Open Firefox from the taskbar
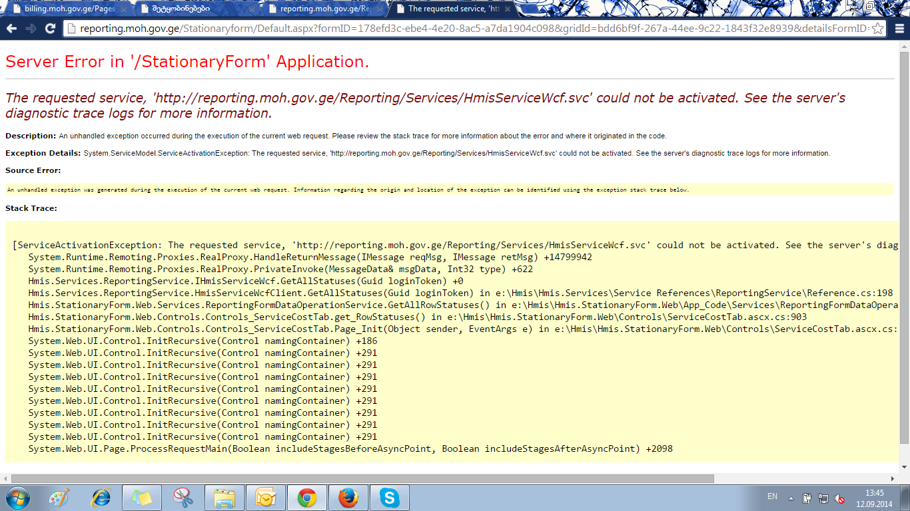 coord(348,498)
